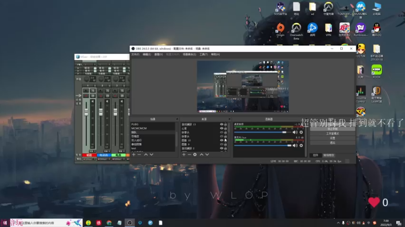Viewport: 405px width, 227px height.
Task: Pop out the OBS Scenes dock
Action: click(x=177, y=119)
